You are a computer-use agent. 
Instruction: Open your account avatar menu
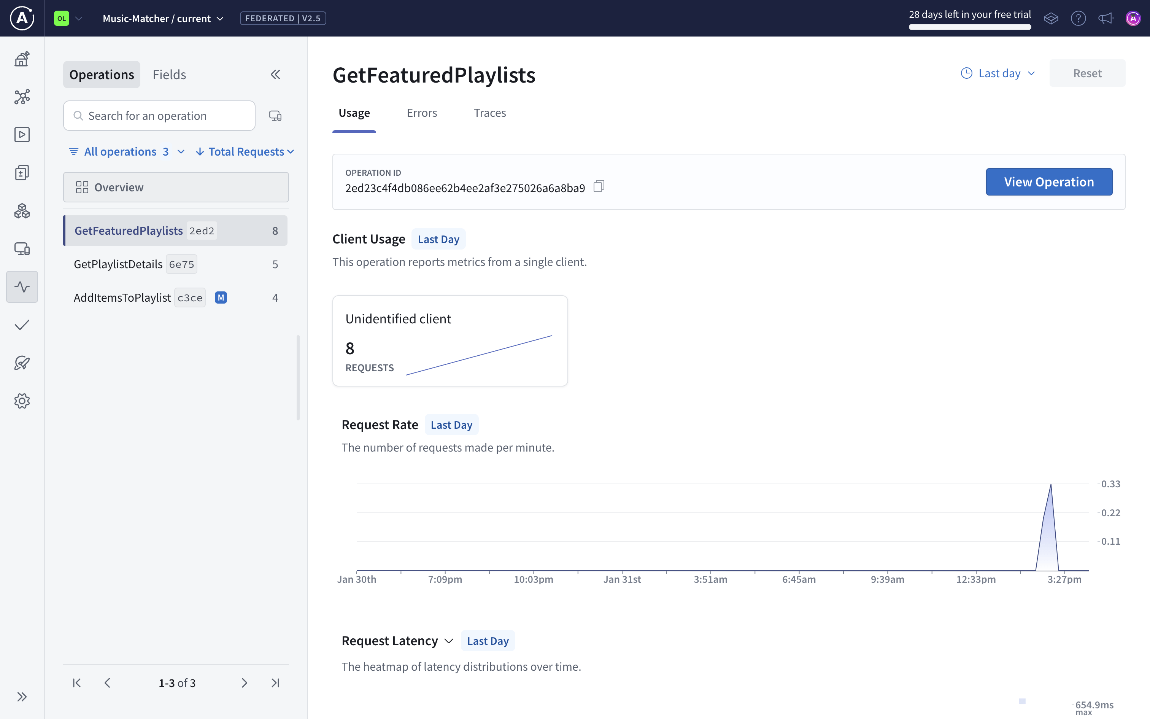[1133, 18]
